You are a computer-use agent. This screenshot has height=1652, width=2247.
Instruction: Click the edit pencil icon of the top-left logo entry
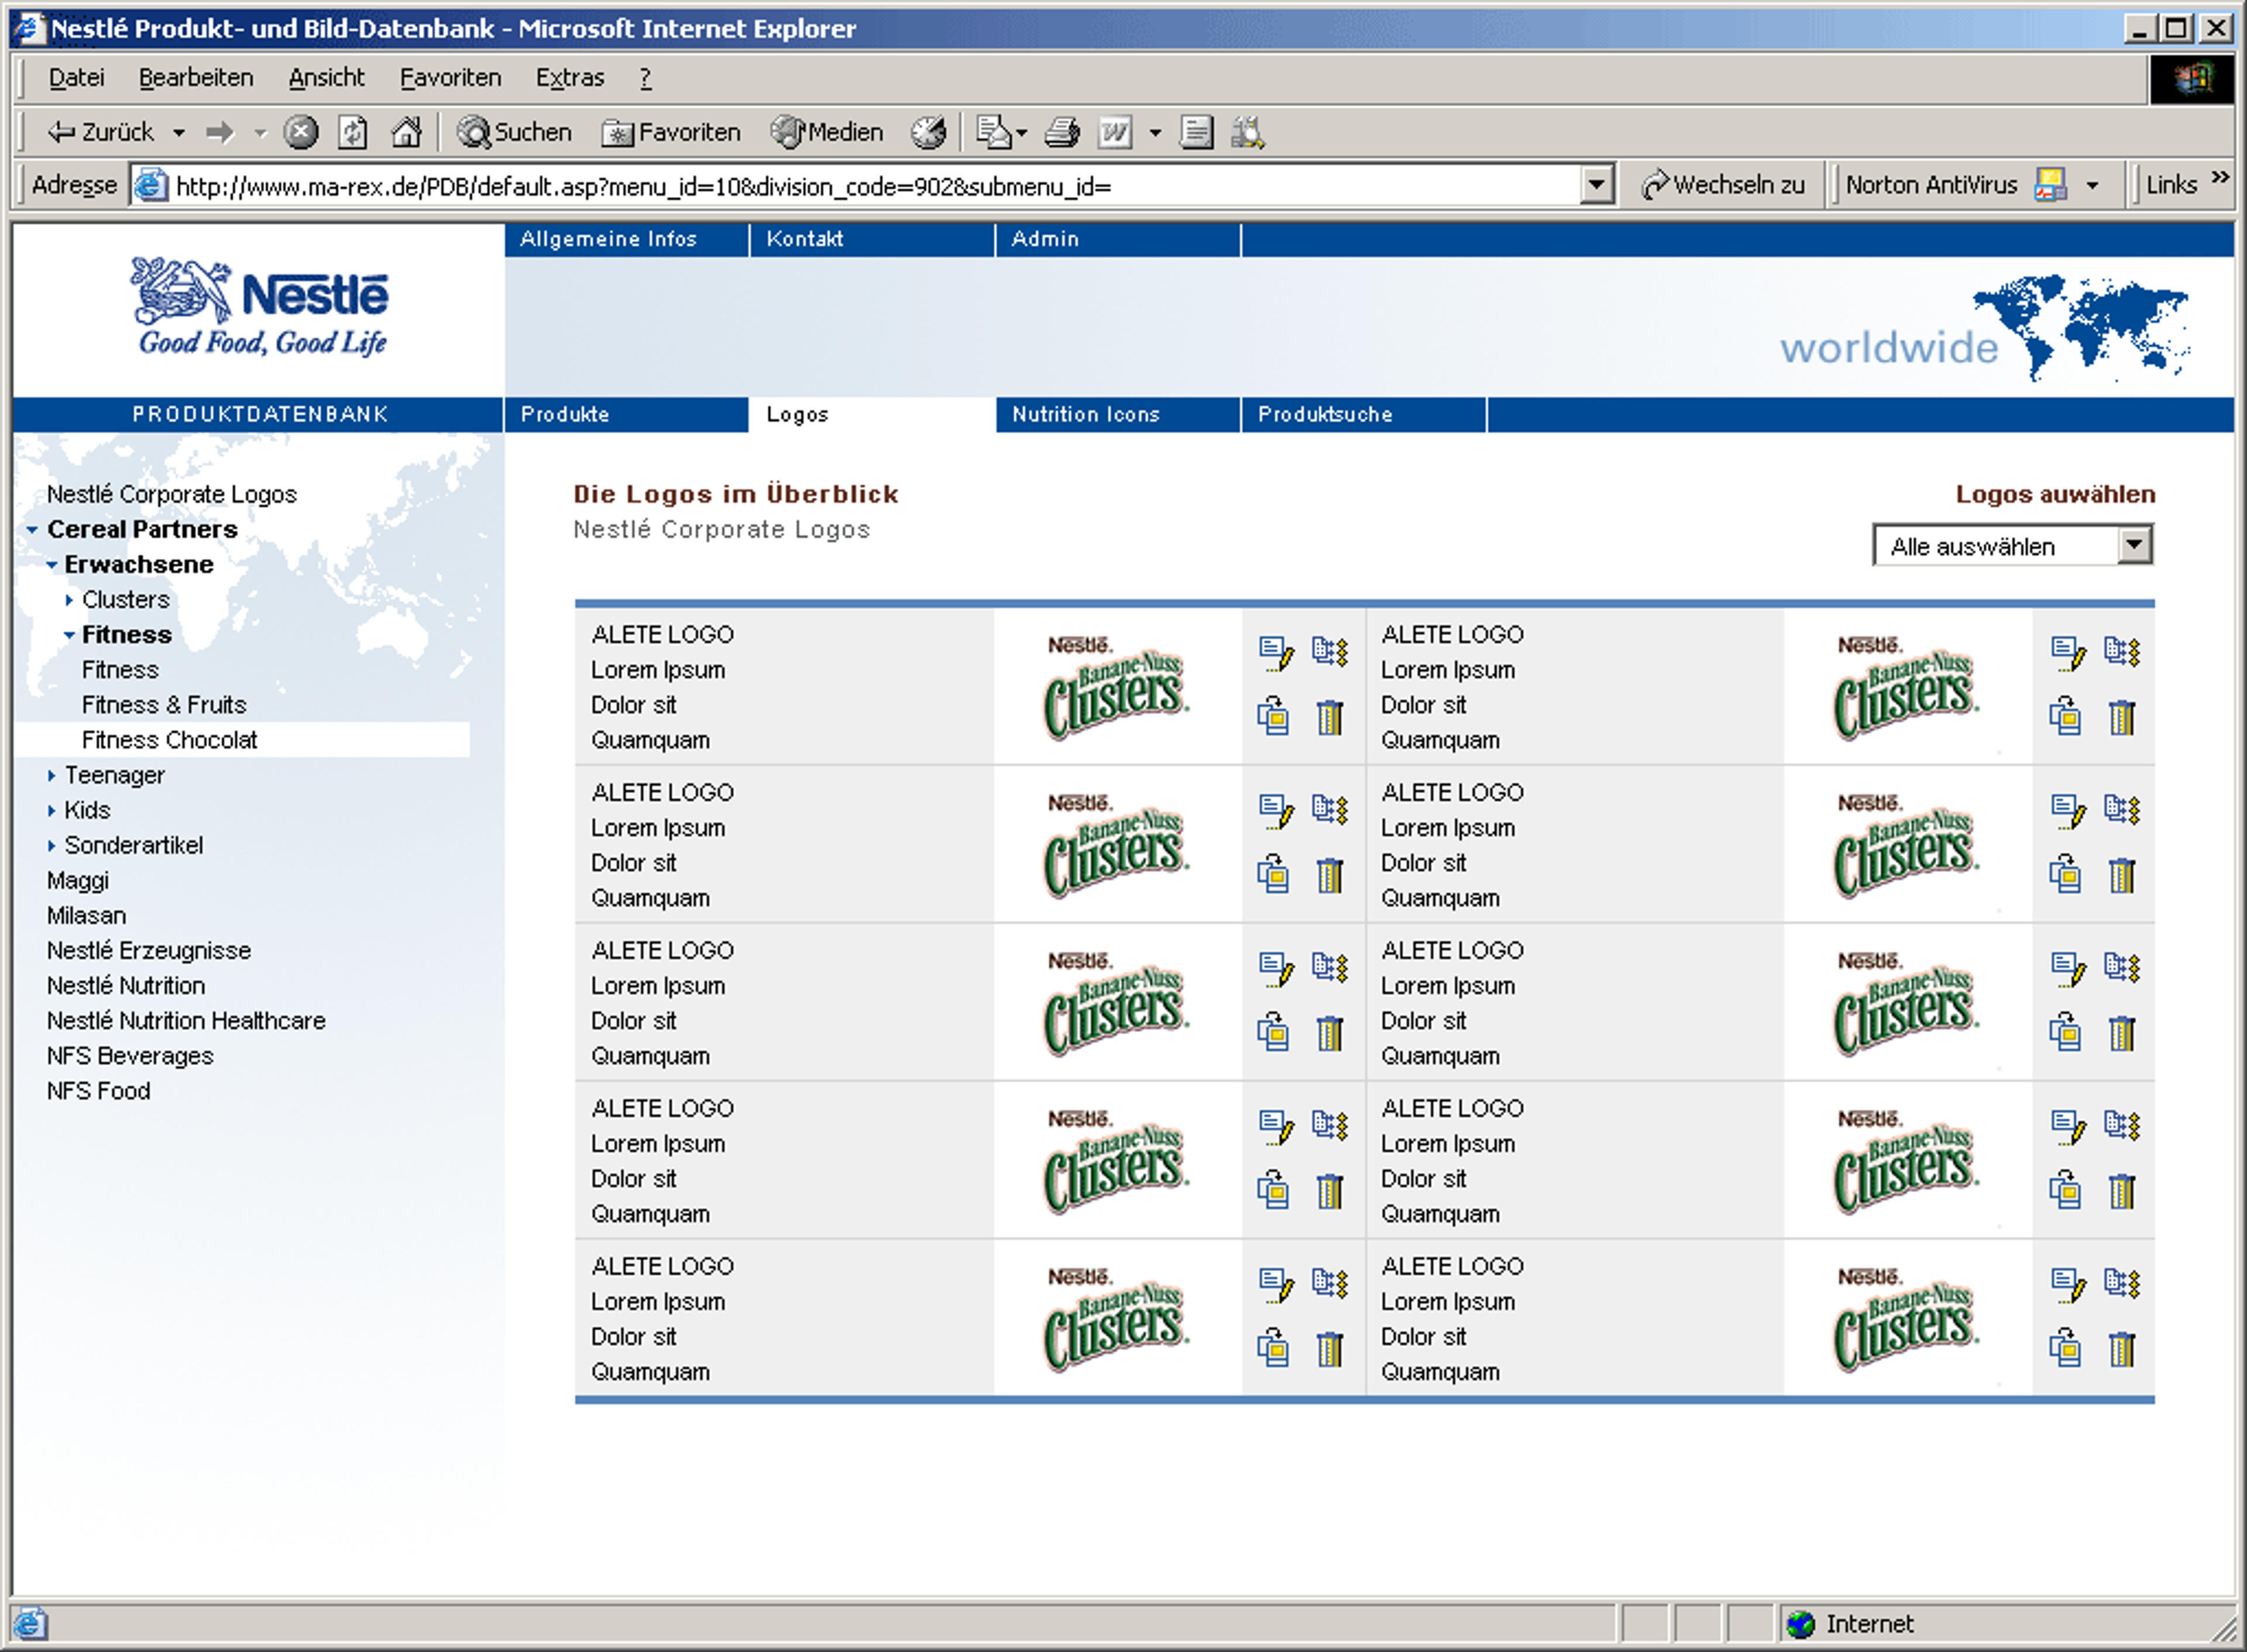[1276, 652]
